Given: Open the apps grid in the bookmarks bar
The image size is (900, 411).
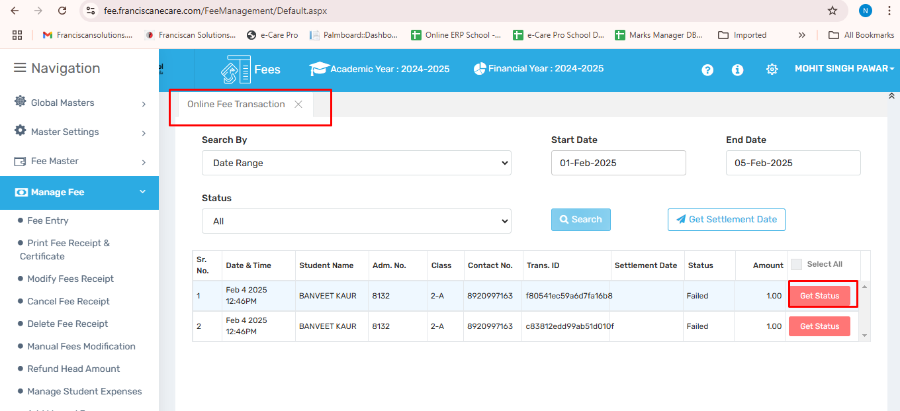Looking at the screenshot, I should [x=17, y=35].
